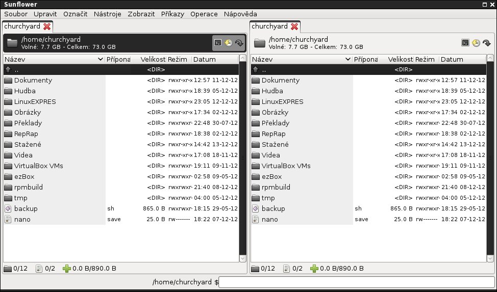Click the parent directory up arrow in left panel

(x=8, y=69)
